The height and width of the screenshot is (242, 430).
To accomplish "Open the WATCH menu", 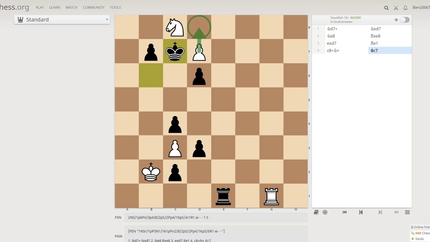I will pyautogui.click(x=71, y=7).
